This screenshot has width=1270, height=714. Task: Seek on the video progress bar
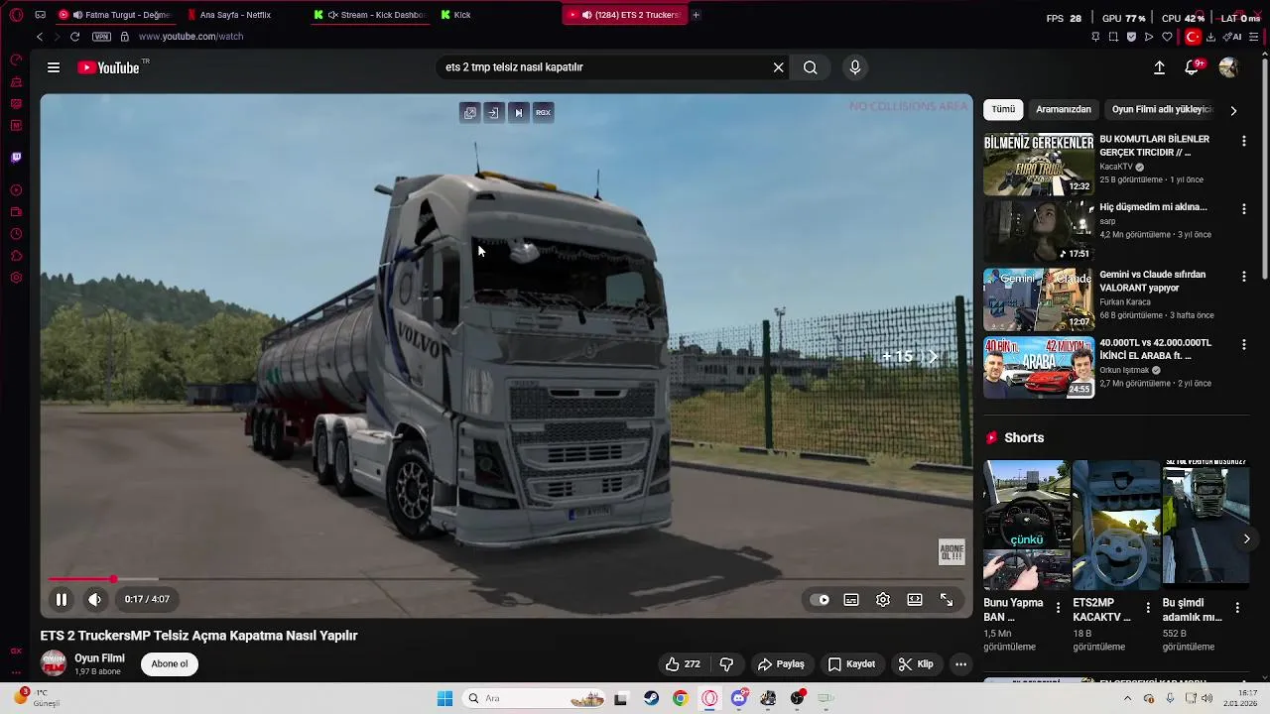(x=506, y=579)
